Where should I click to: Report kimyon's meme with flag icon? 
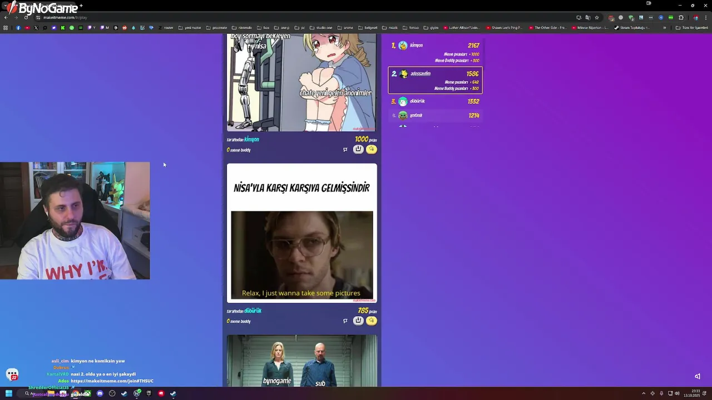coord(345,149)
